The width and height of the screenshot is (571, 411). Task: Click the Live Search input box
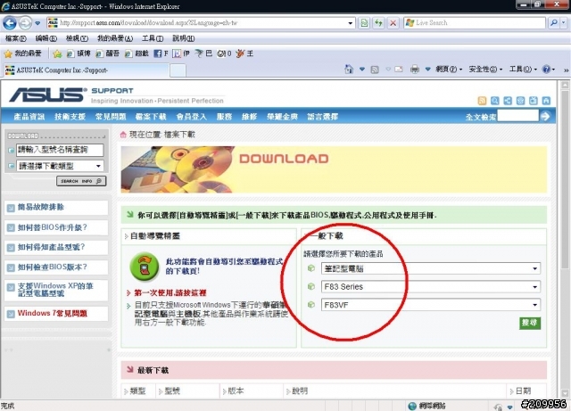[x=474, y=23]
